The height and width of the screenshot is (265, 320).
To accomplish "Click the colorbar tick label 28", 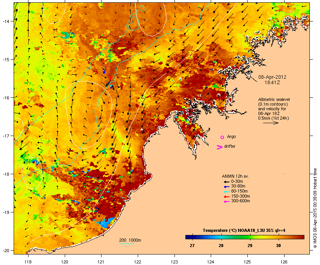I will click(221, 246).
